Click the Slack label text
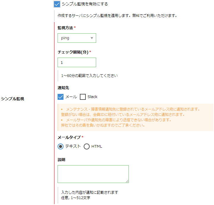 tap(92, 97)
